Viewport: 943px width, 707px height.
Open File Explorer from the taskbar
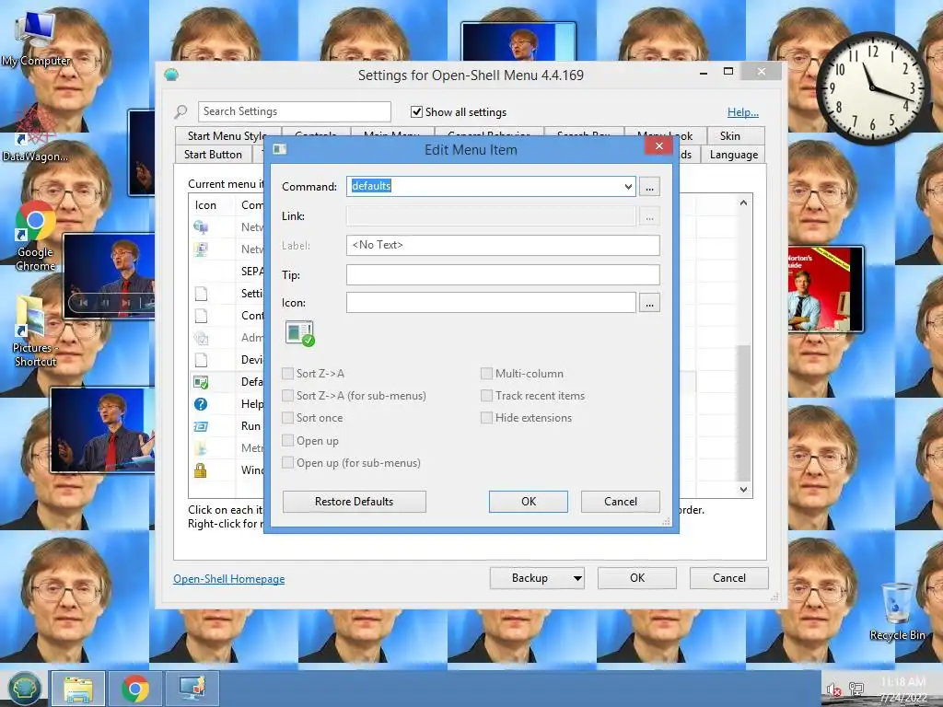(x=78, y=689)
